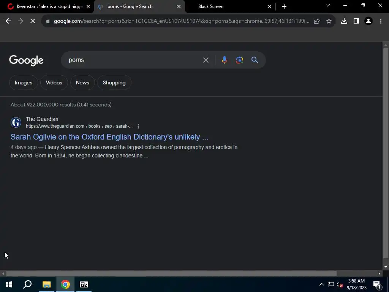
Task: Focus the Google search box
Action: 134,60
